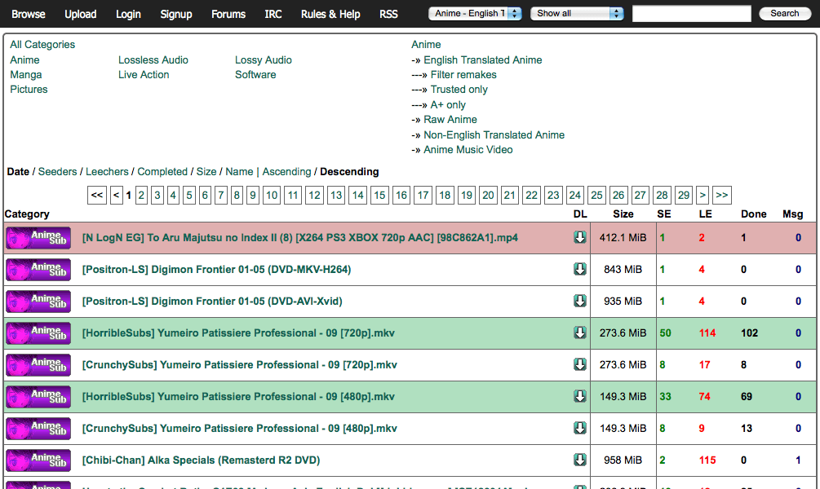Download HorribleSubs Yumeiro Patissiere 720p torrent
This screenshot has width=820, height=489.
coord(580,333)
